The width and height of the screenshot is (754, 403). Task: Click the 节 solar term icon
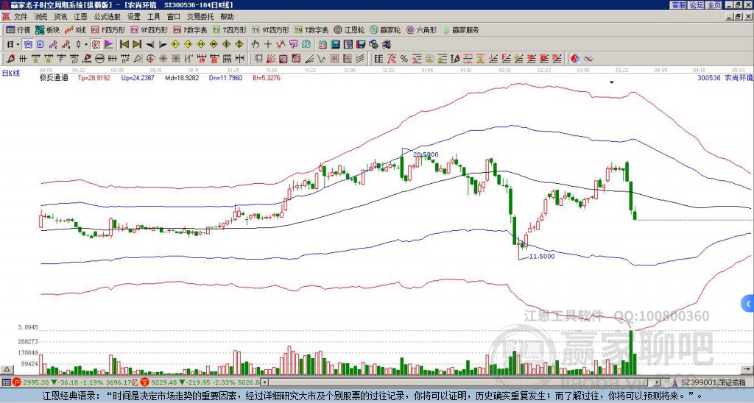pyautogui.click(x=293, y=45)
